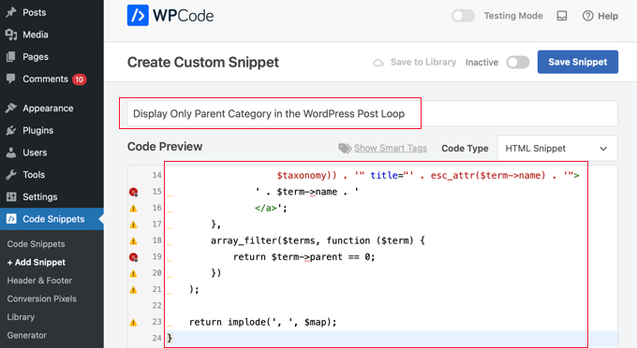Click the warning icon on line 17
637x348 pixels.
click(133, 225)
